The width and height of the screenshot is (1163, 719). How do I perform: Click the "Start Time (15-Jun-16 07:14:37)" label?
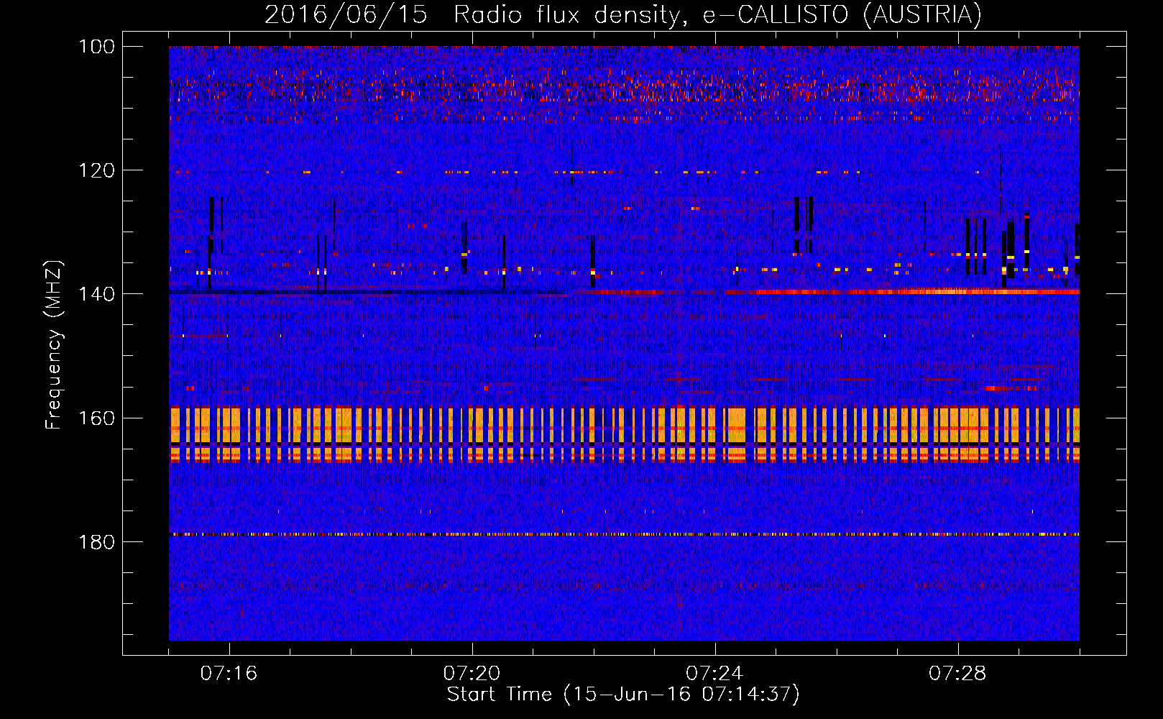point(623,695)
